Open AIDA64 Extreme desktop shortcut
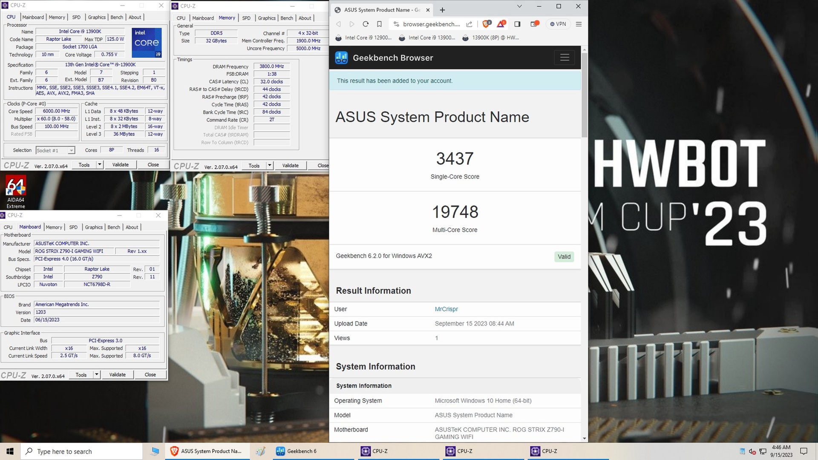The height and width of the screenshot is (460, 818). (16, 192)
